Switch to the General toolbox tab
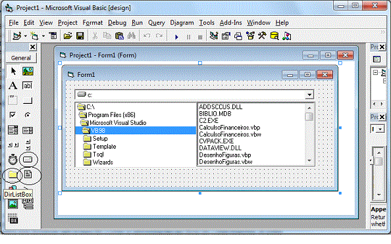Screen dimensions: 391x244 pos(21,58)
